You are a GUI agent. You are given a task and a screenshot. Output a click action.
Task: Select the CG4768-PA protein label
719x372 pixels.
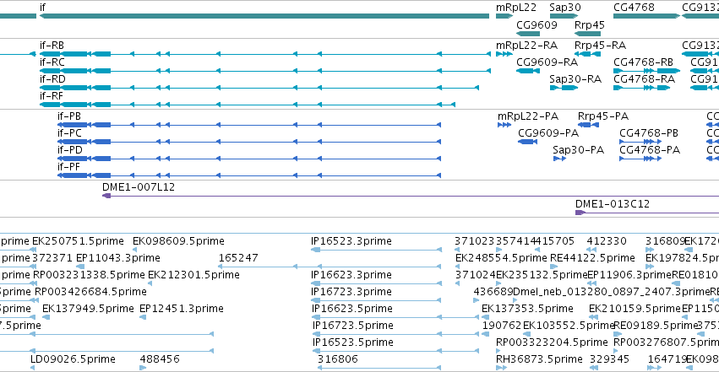coord(650,150)
